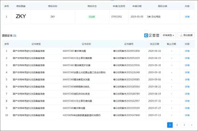Select current page 1 in pagination
The image size is (198, 131).
click(170, 125)
